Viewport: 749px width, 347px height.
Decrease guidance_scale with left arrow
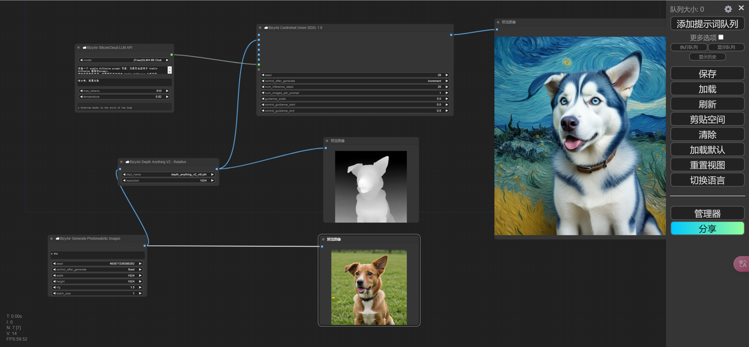(263, 99)
